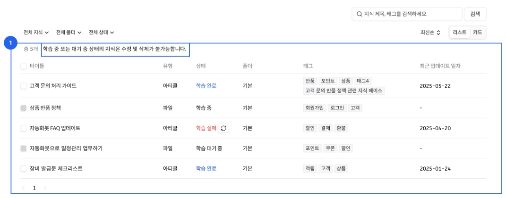This screenshot has width=506, height=198.
Task: Click the 검색 button
Action: (475, 14)
